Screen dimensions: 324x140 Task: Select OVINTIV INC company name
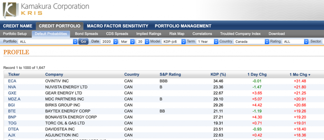[57, 81]
